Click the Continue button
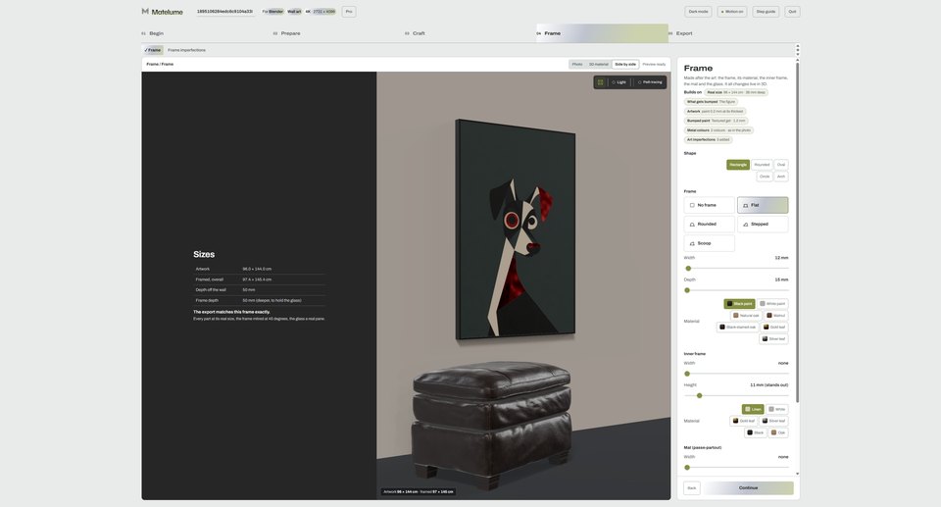 (x=748, y=487)
